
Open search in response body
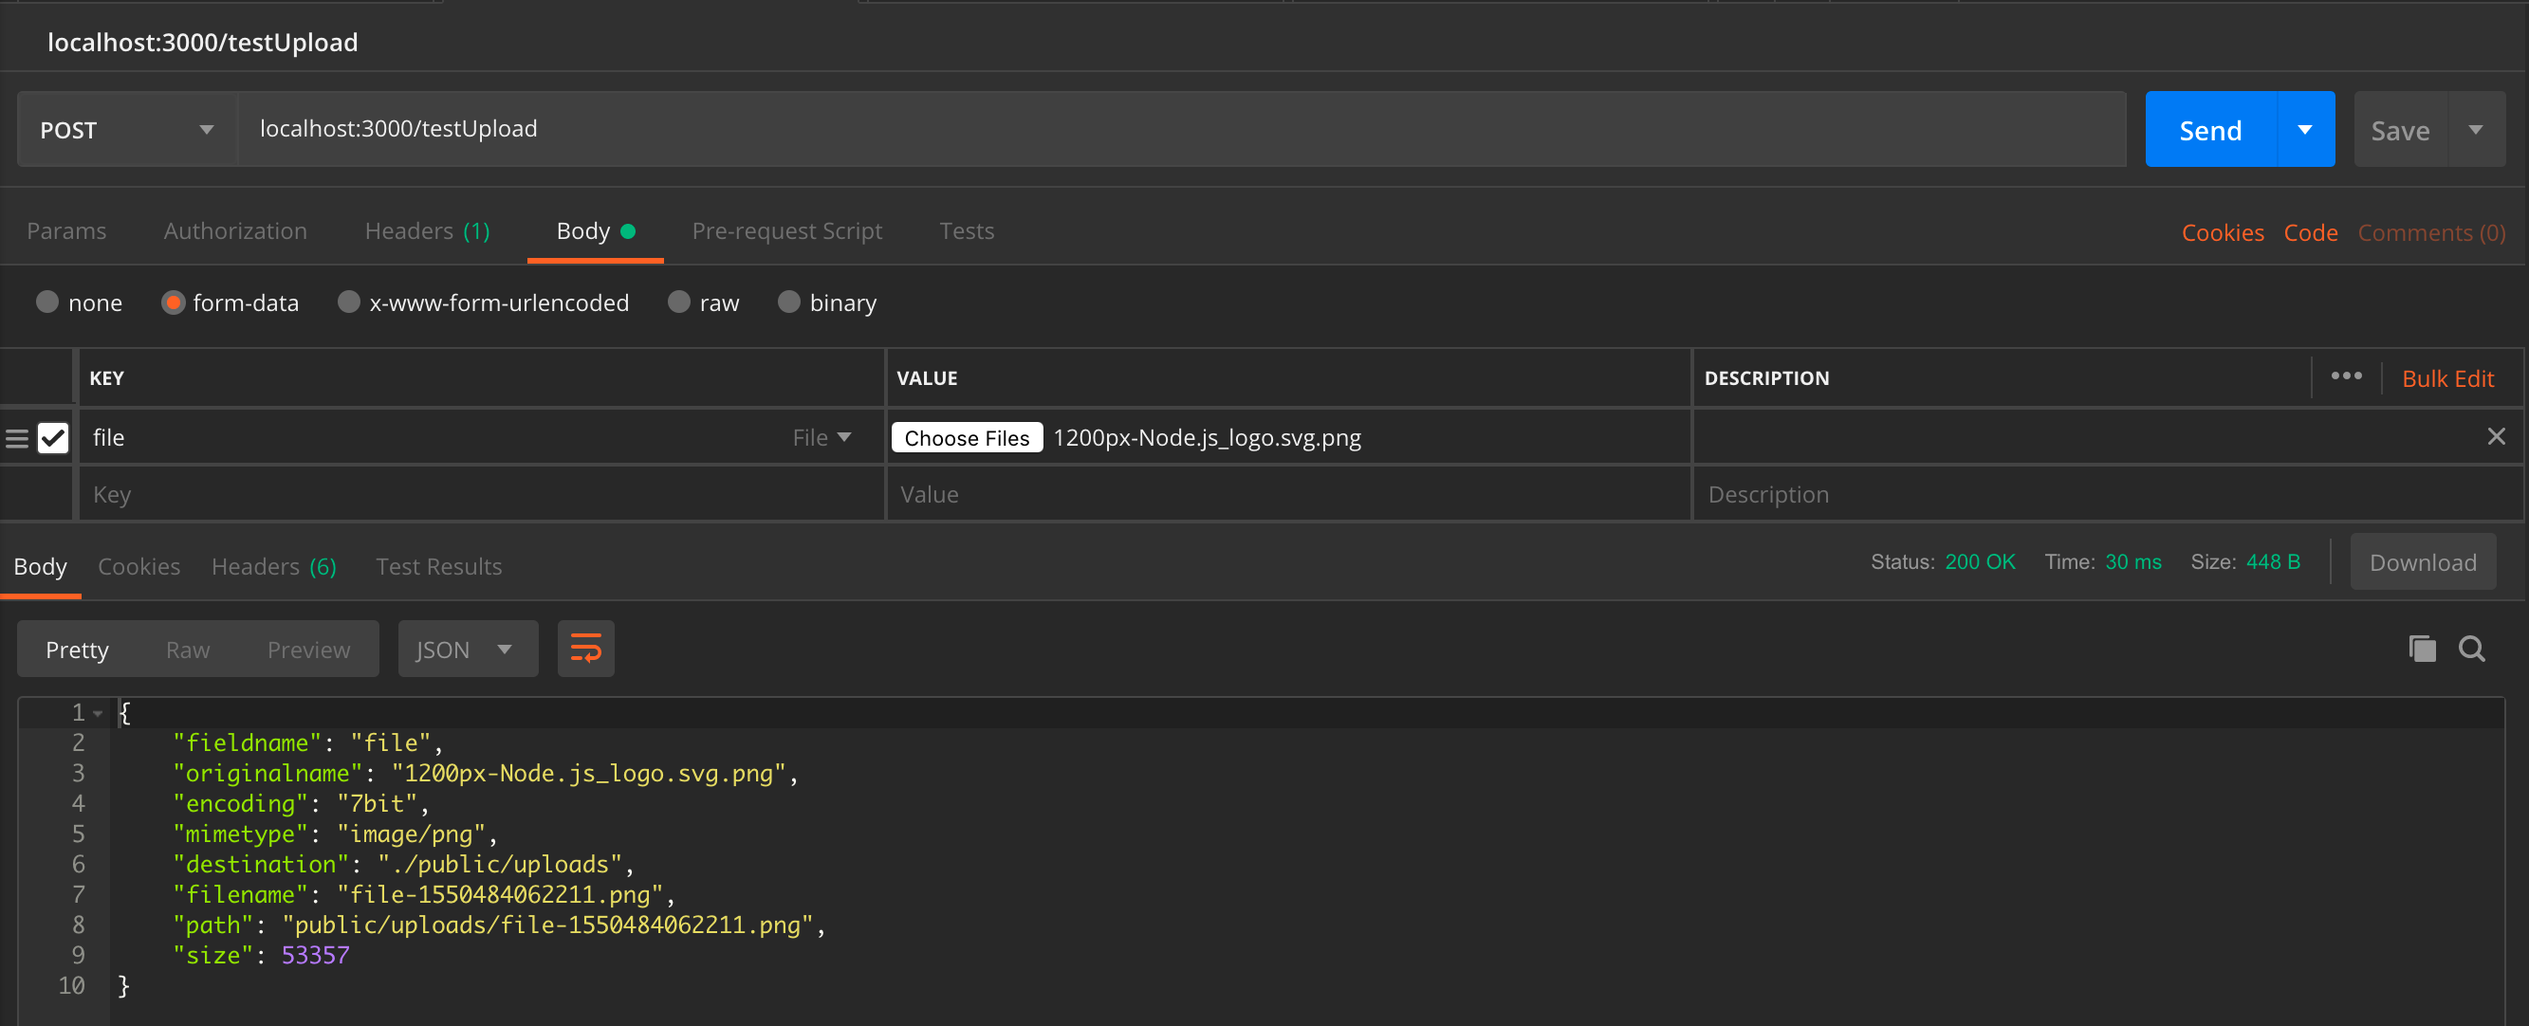pos(2472,648)
